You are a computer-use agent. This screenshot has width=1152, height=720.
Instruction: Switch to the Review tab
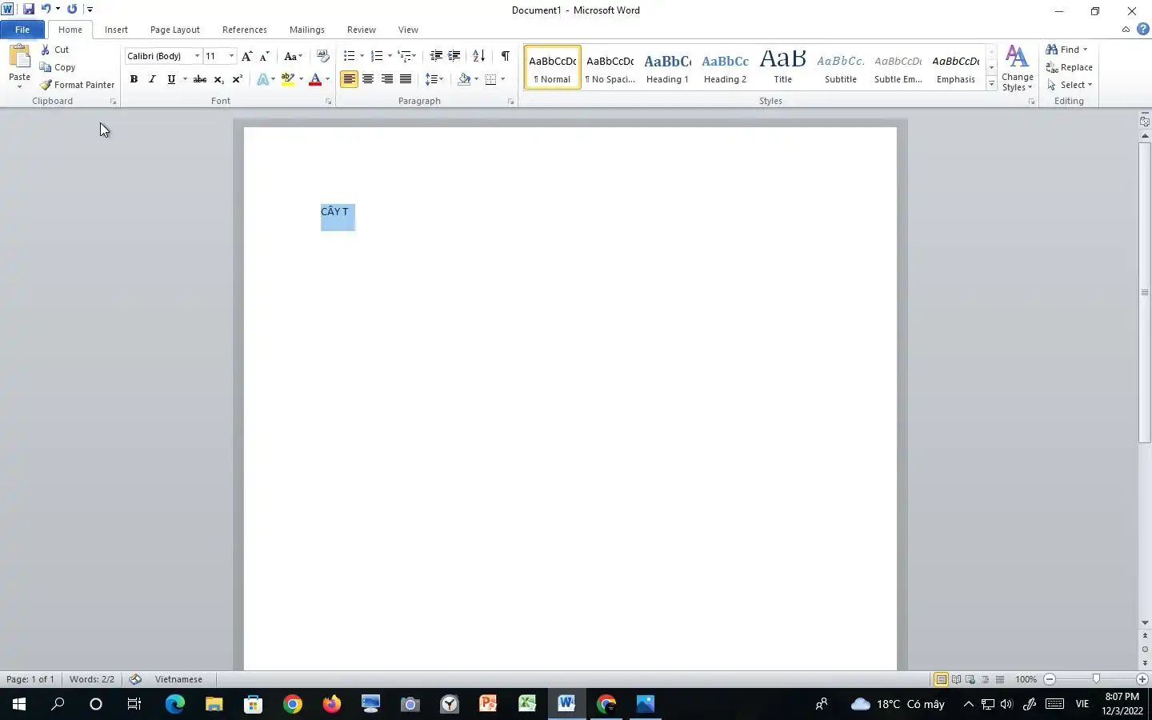362,30
